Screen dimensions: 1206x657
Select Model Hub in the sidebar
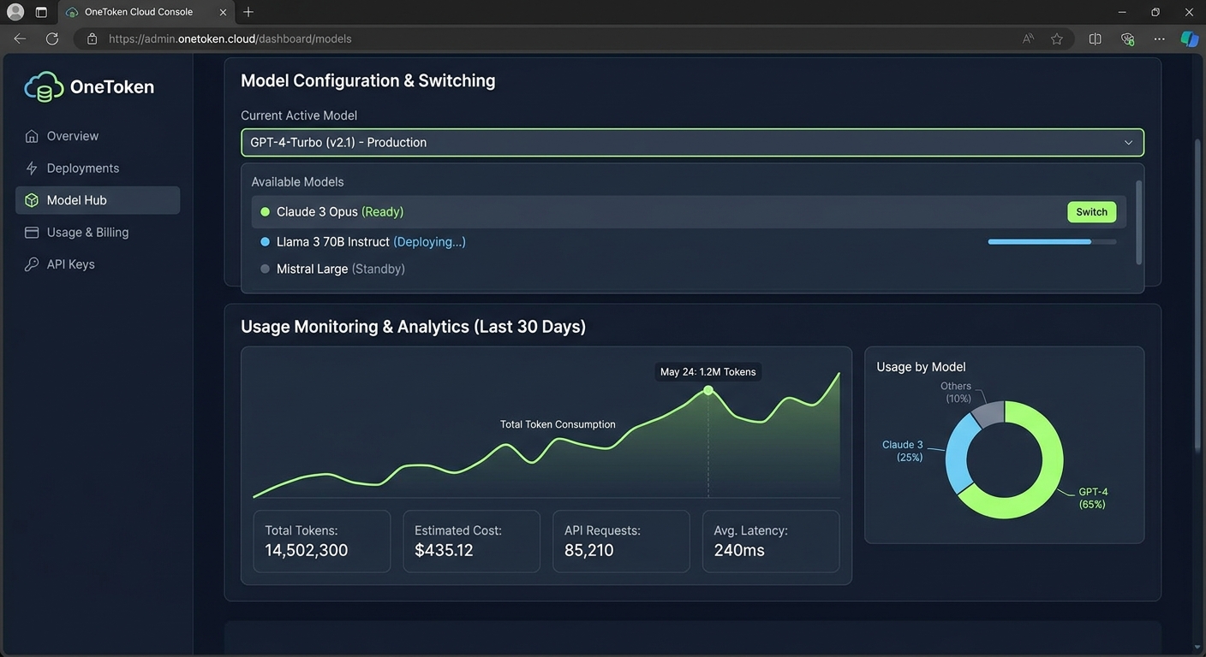tap(98, 200)
